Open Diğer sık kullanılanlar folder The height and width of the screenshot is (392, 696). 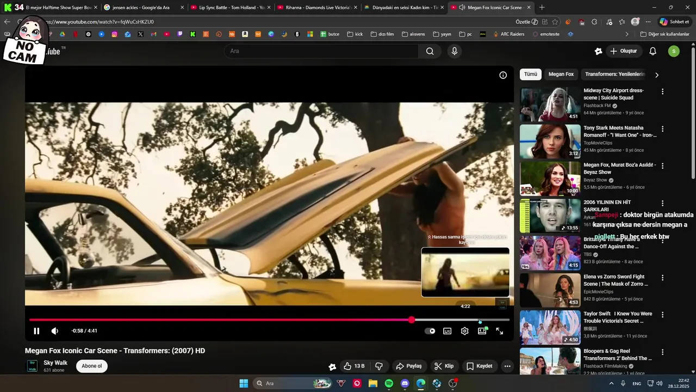tap(664, 34)
